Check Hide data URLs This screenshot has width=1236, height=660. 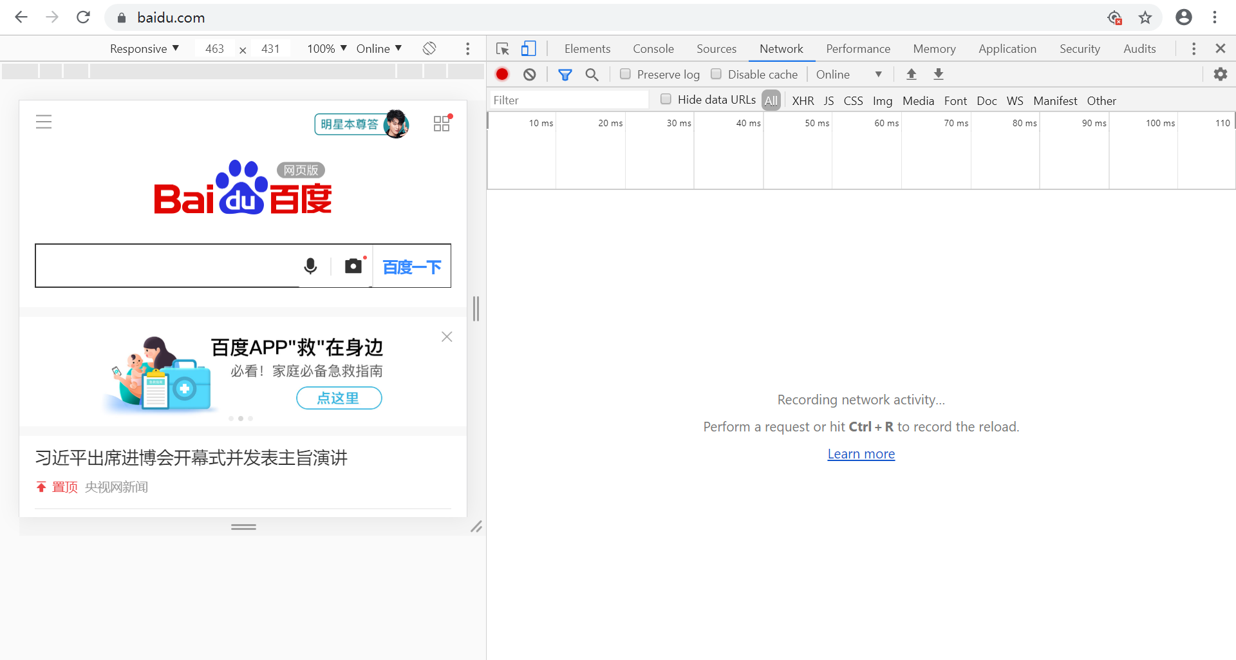666,99
